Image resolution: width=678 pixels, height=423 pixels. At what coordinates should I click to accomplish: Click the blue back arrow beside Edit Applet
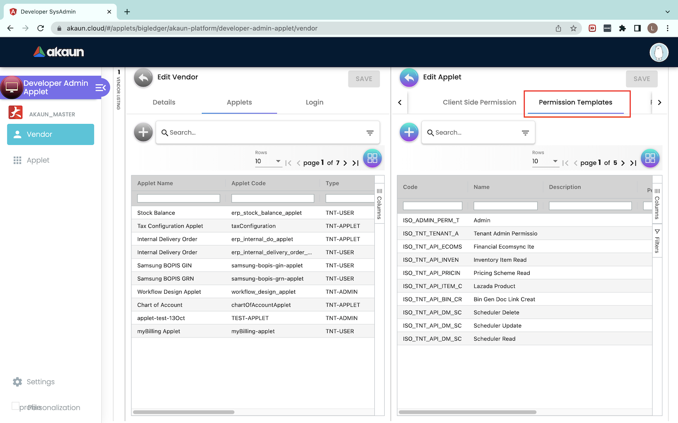[409, 78]
